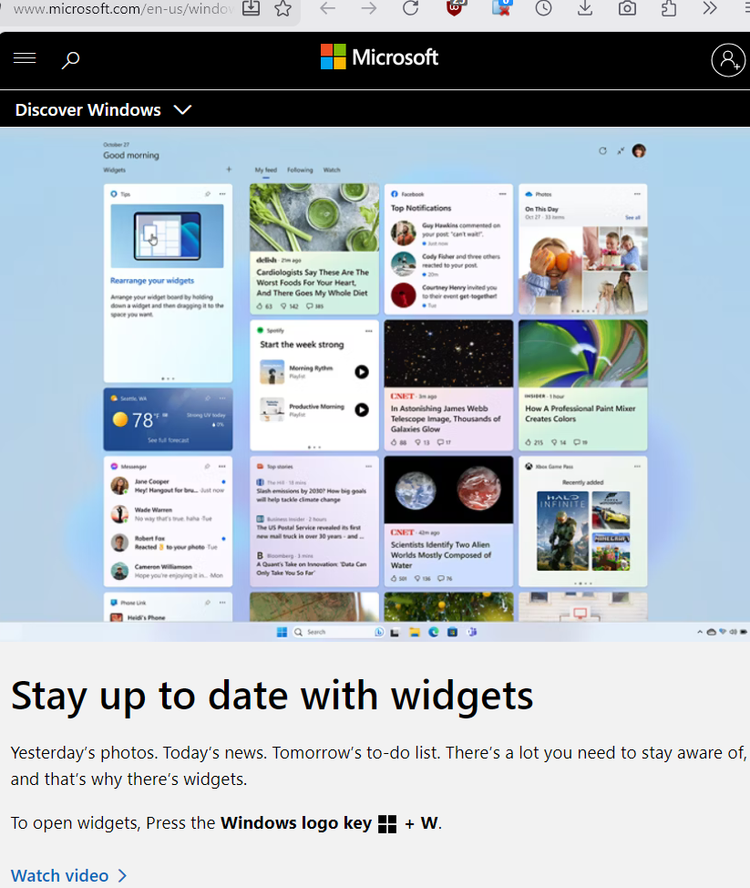
Task: Click Courtney Henry notification in Facebook widget
Action: 447,295
